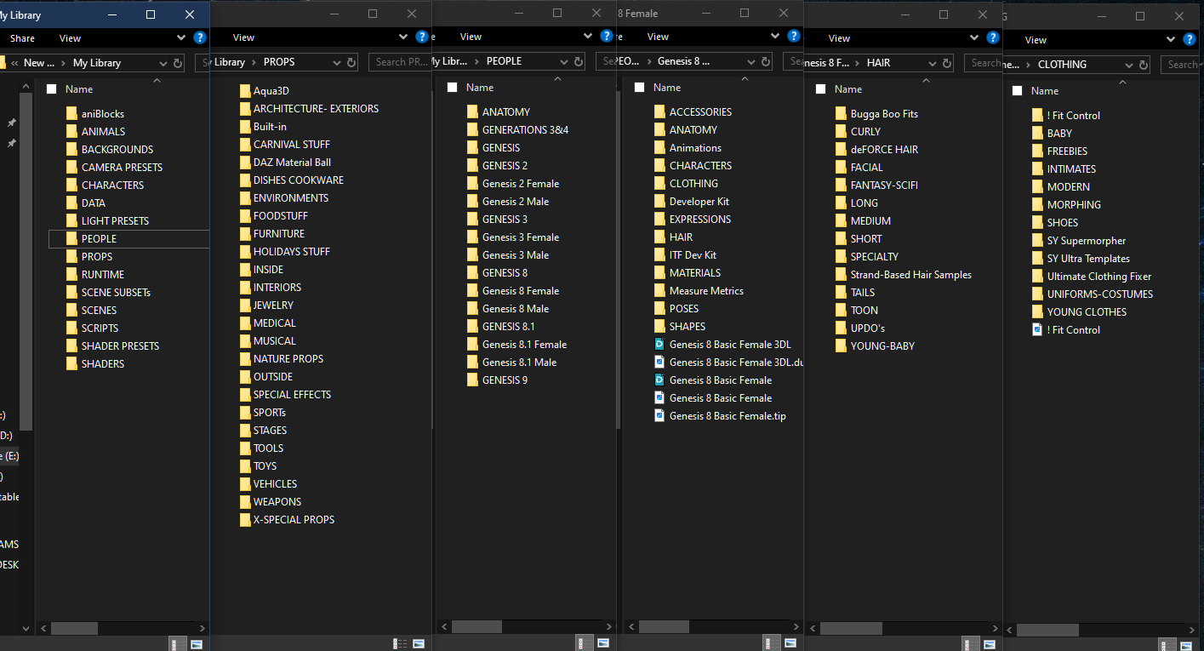Open Help in the HAIR window

[992, 38]
